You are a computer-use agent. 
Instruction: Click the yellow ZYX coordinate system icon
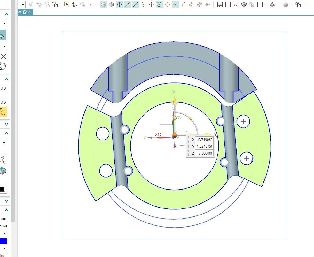click(x=3, y=111)
